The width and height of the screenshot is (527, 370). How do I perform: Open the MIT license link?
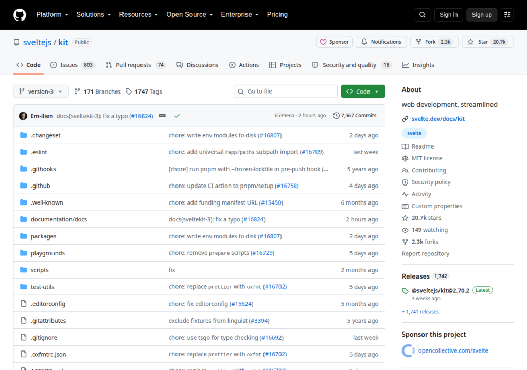coord(427,158)
